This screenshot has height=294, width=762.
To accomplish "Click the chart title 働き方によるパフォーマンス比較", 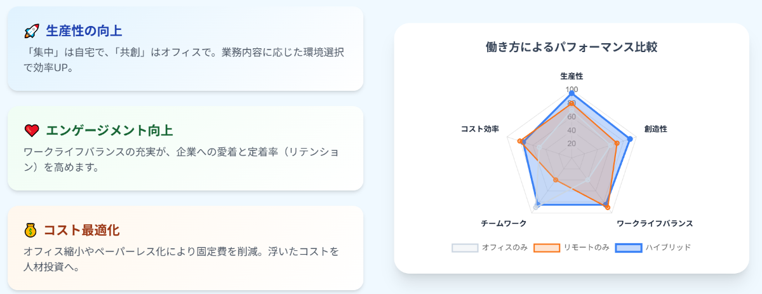I will (x=571, y=47).
